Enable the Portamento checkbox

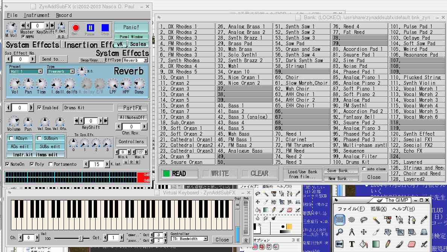coord(51,164)
